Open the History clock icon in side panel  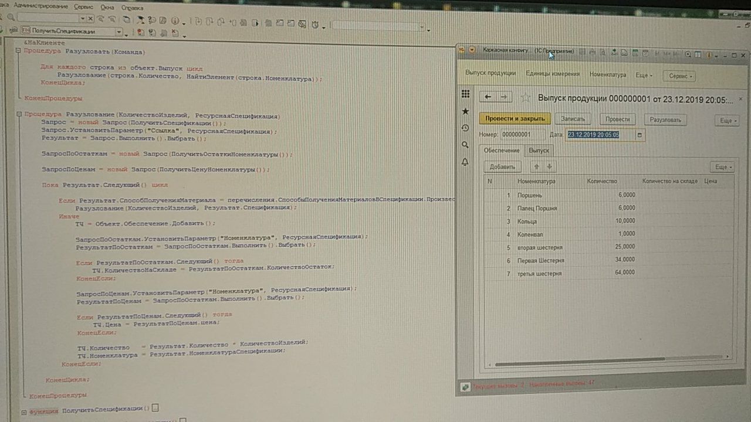465,128
